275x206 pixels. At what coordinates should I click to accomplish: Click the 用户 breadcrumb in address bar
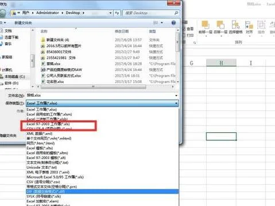click(x=26, y=13)
